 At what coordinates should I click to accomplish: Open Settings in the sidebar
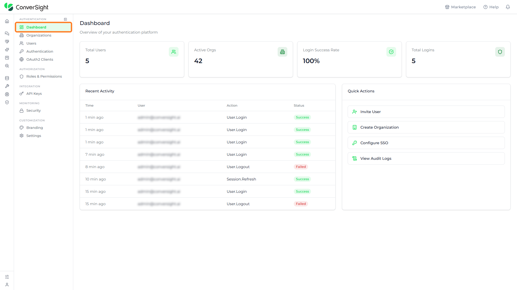pyautogui.click(x=44, y=136)
